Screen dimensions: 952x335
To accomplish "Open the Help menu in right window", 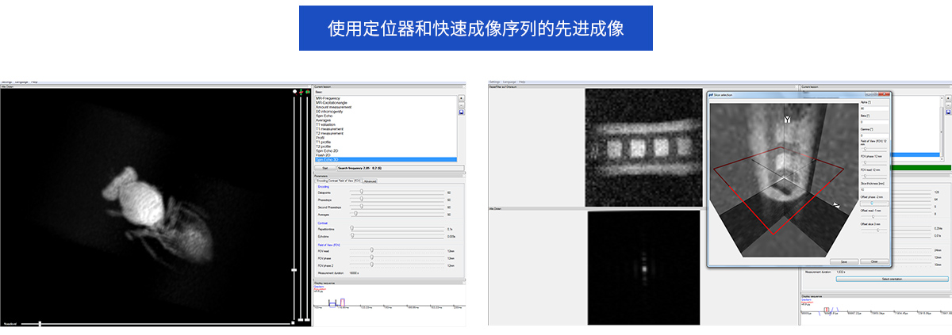I will [523, 82].
